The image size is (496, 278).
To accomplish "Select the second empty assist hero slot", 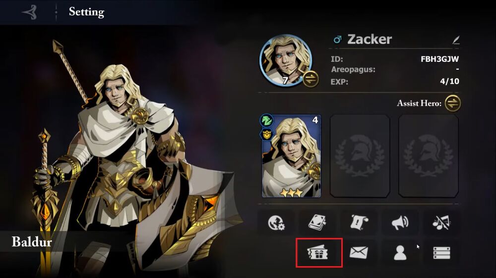I will pyautogui.click(x=360, y=156).
